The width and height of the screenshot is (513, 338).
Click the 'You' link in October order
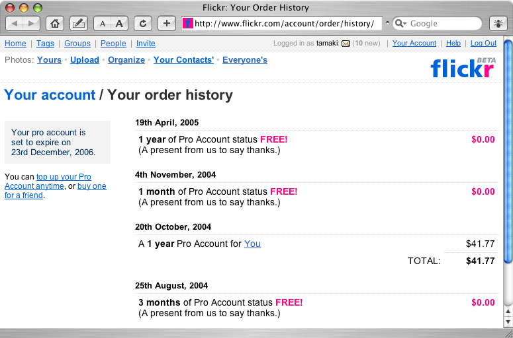[x=252, y=244]
